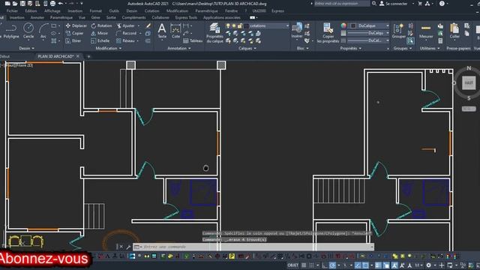Select the Polyligne drawing tool

coord(10,31)
